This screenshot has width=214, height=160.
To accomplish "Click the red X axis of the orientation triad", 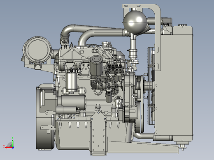I will 9,147.
